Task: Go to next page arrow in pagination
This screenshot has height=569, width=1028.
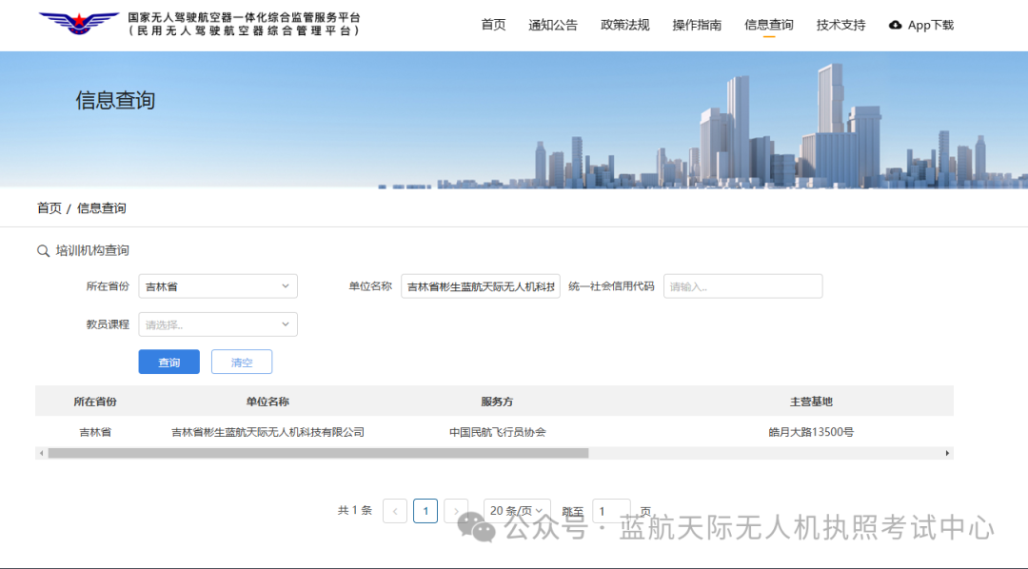Action: point(456,511)
